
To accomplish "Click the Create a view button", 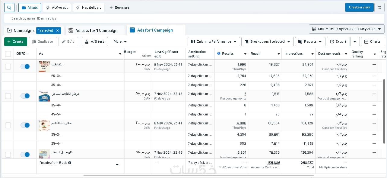I will pyautogui.click(x=359, y=8).
